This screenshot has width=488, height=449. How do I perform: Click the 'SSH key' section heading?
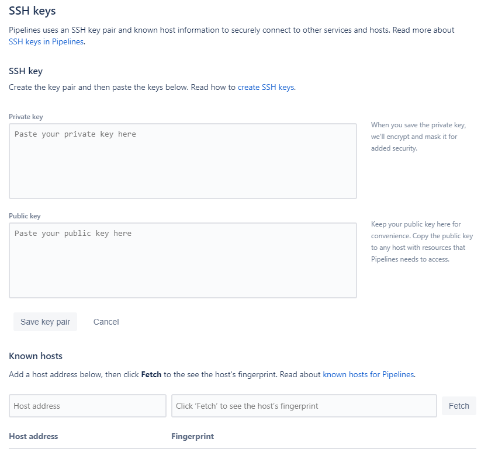[x=26, y=71]
